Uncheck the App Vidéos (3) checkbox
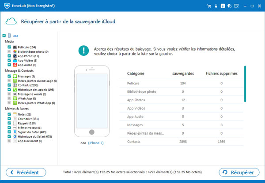Viewport: 265px width, 183px height. coord(9,60)
